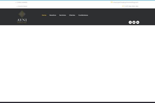This screenshot has width=155, height=103.
Task: Click the envelope icon beside the email
Action: click(x=112, y=2)
